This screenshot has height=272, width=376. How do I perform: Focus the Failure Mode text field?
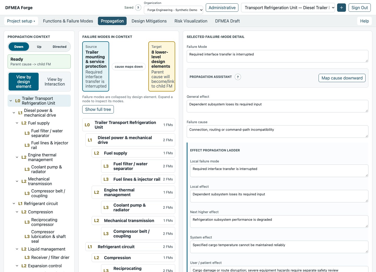277,56
